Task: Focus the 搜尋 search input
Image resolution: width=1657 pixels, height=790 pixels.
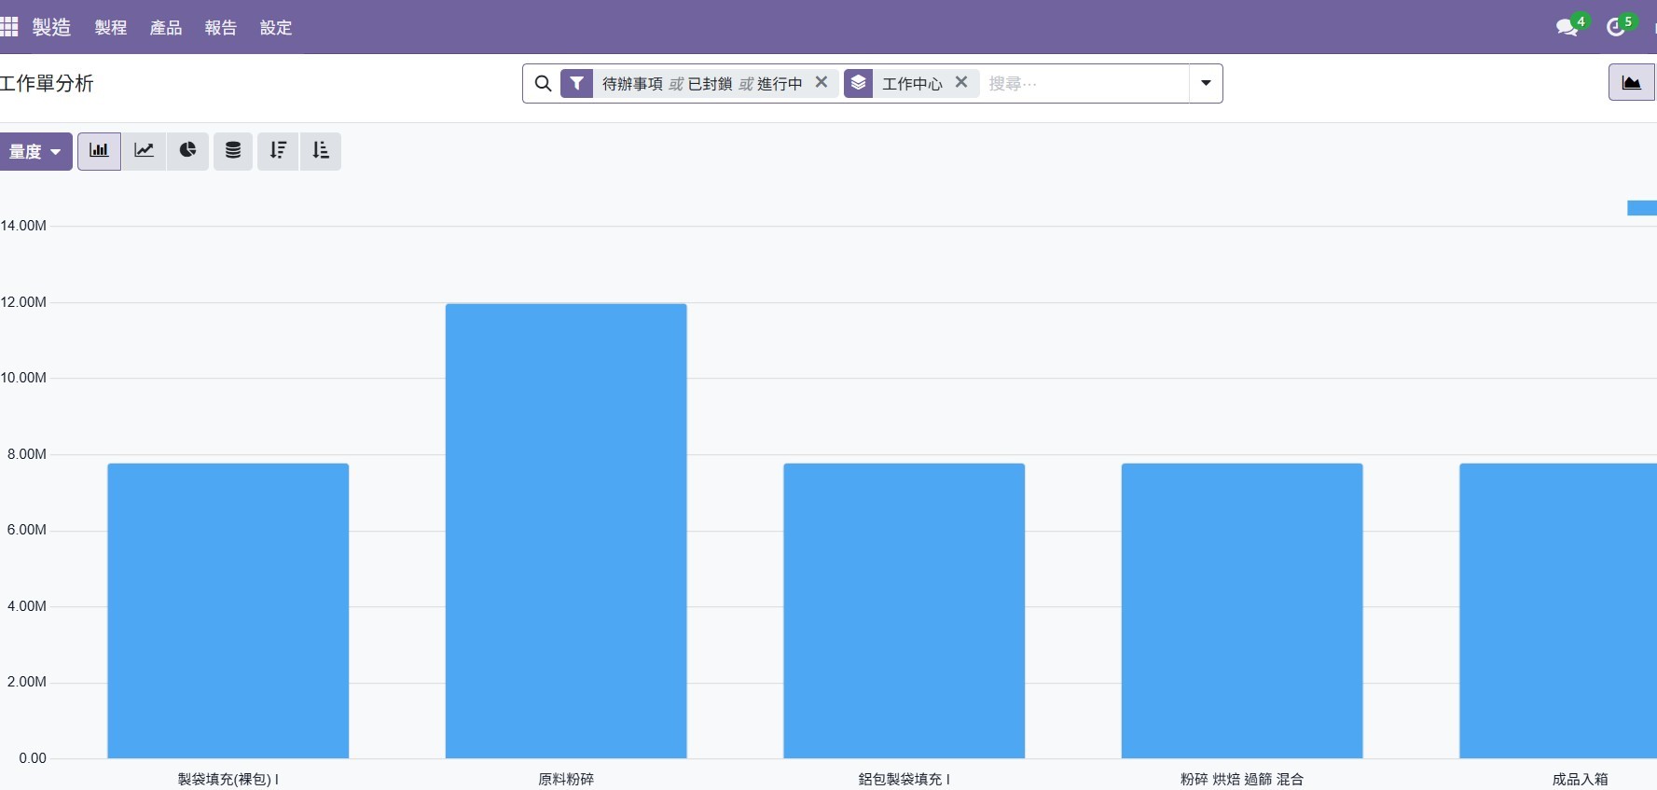Action: (1086, 84)
